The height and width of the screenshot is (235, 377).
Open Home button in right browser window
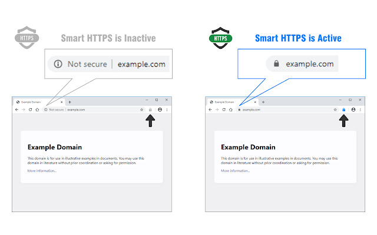coord(231,110)
